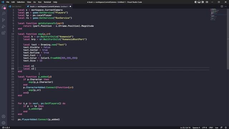
Task: Click '"HumanoidRootPart"' string on line 12
Action: click(73, 39)
